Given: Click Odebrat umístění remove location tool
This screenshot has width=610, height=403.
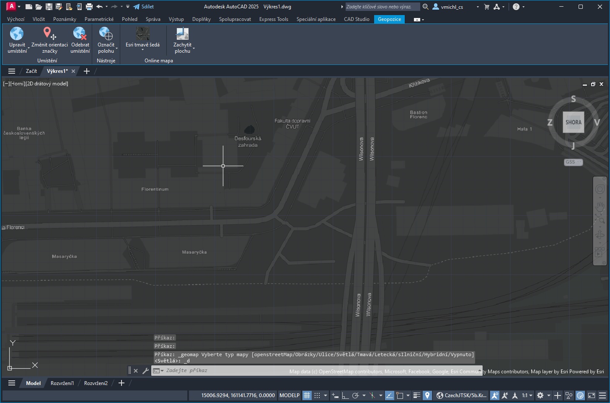Looking at the screenshot, I should [x=80, y=40].
